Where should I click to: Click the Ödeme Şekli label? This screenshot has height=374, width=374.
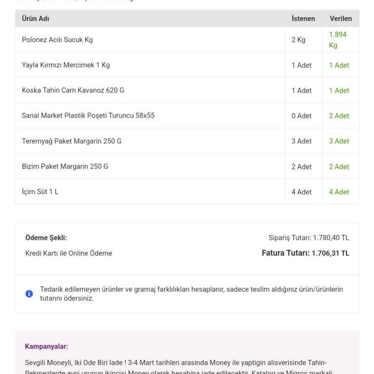click(46, 238)
